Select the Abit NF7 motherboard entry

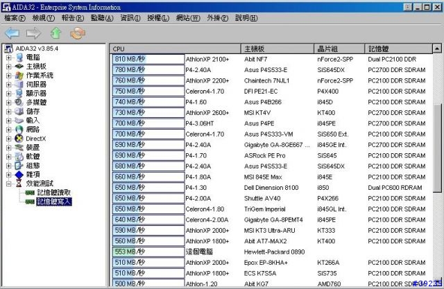tap(256, 60)
